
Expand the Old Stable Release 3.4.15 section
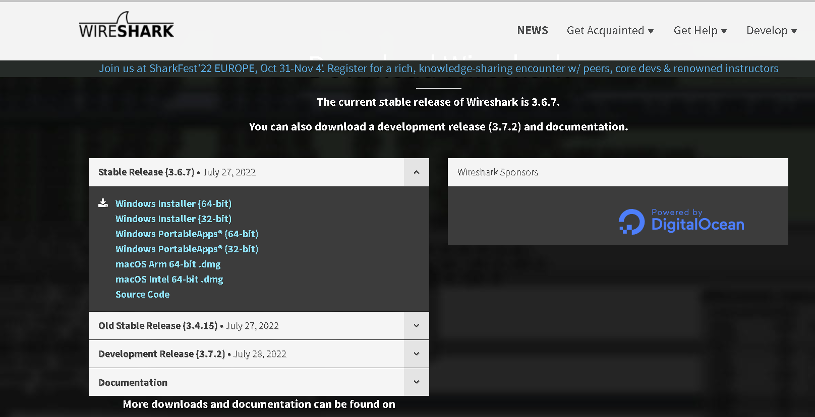click(x=416, y=326)
